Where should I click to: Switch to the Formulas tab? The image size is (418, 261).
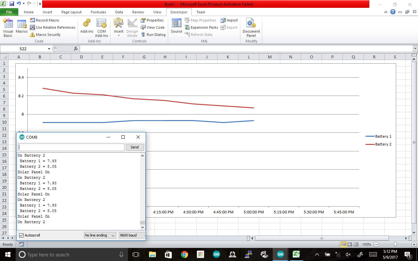click(x=98, y=12)
